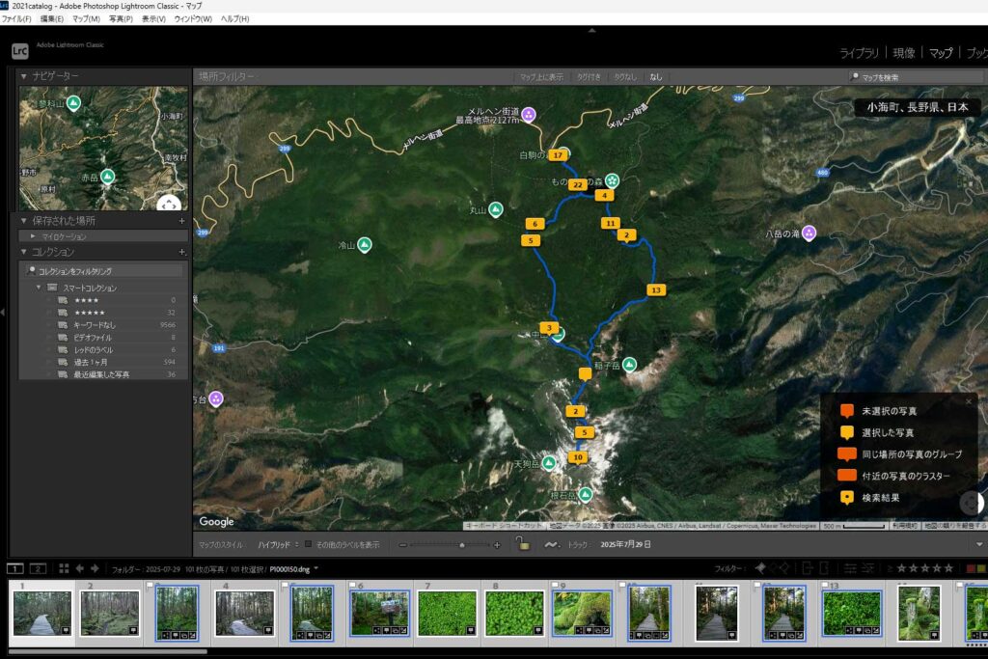Expand the My Locations folder
The height and width of the screenshot is (659, 988).
point(33,236)
